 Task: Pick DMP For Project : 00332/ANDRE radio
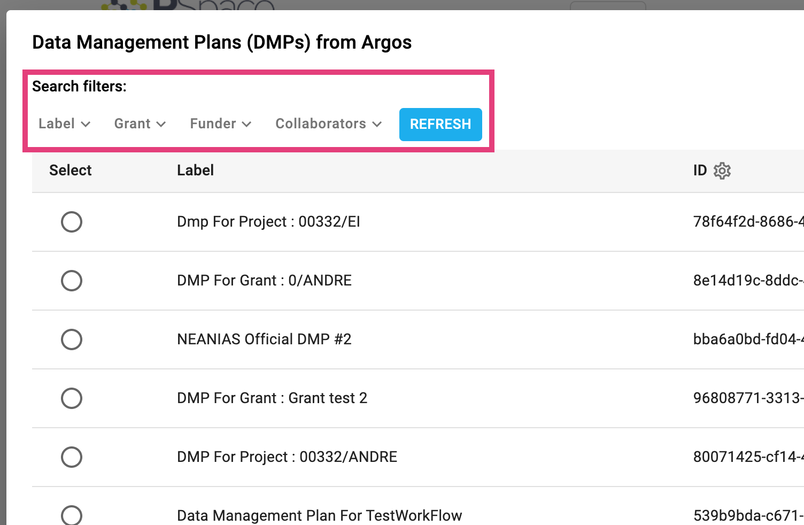tap(72, 457)
